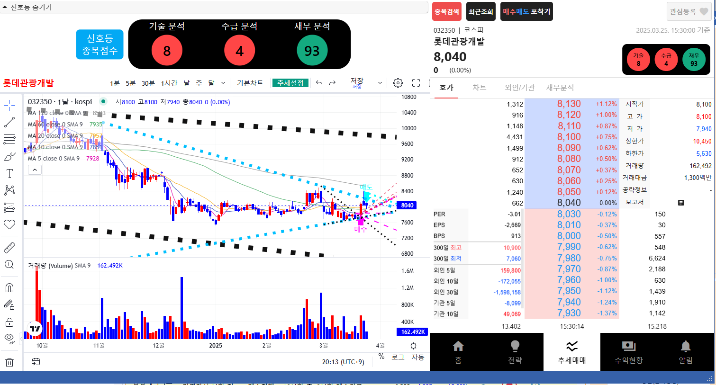Click the 종목검색 button
The image size is (716, 385).
447,11
